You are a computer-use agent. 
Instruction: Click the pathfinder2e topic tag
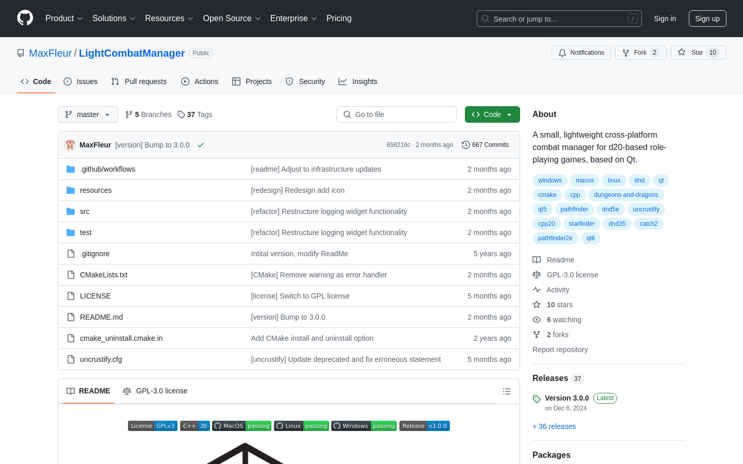pyautogui.click(x=555, y=238)
